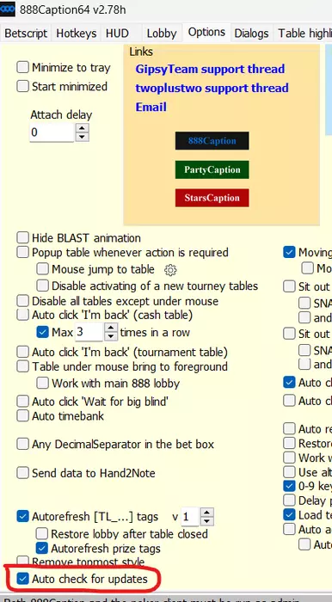Click Autorefresh version input field

[190, 517]
